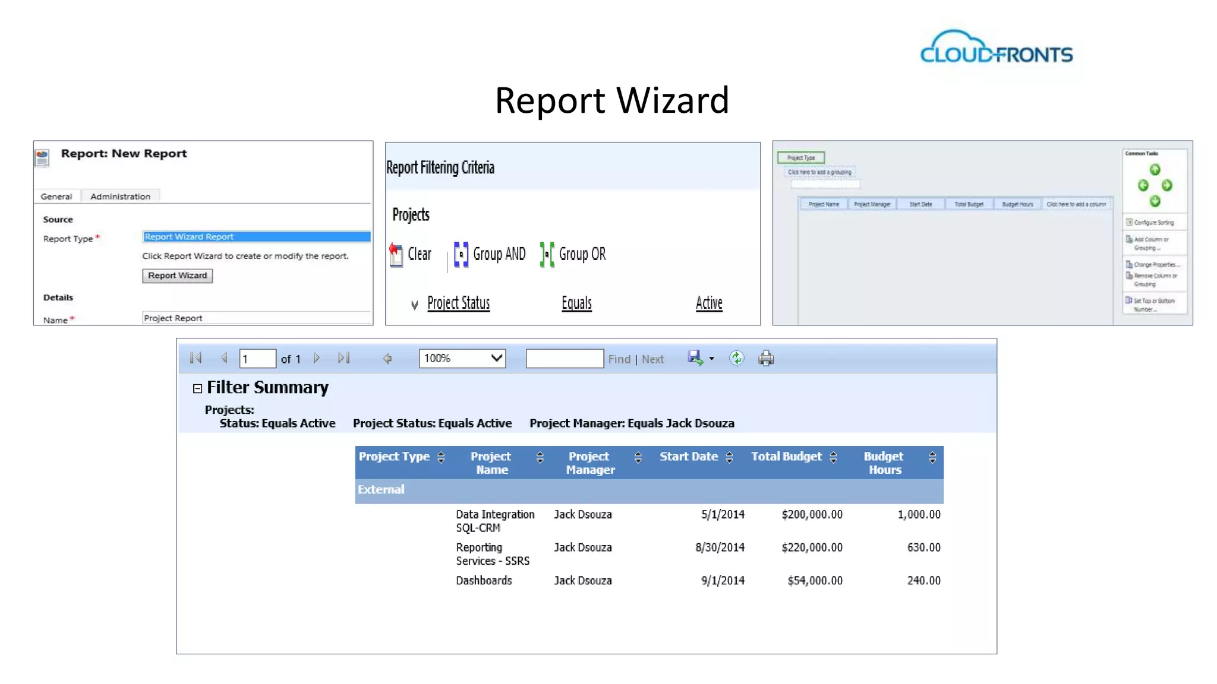Click the current page number field
This screenshot has height=684, width=1217.
[x=257, y=359]
